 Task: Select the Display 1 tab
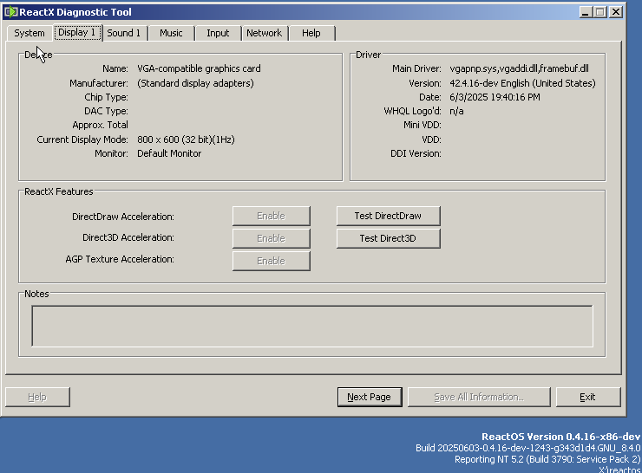pos(77,32)
